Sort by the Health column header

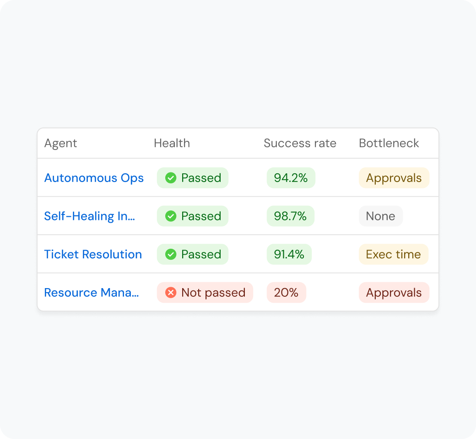pos(172,143)
